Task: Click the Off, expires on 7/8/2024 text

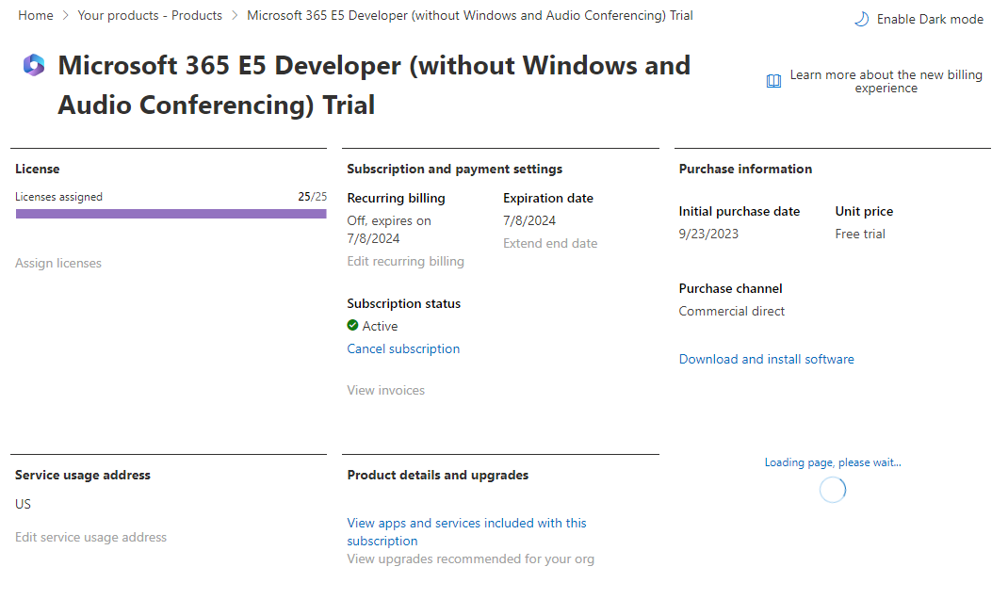Action: tap(389, 230)
